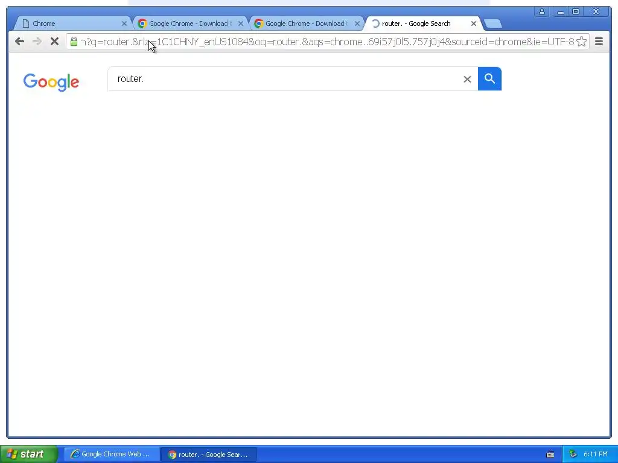Click the forward navigation arrow

(x=37, y=42)
